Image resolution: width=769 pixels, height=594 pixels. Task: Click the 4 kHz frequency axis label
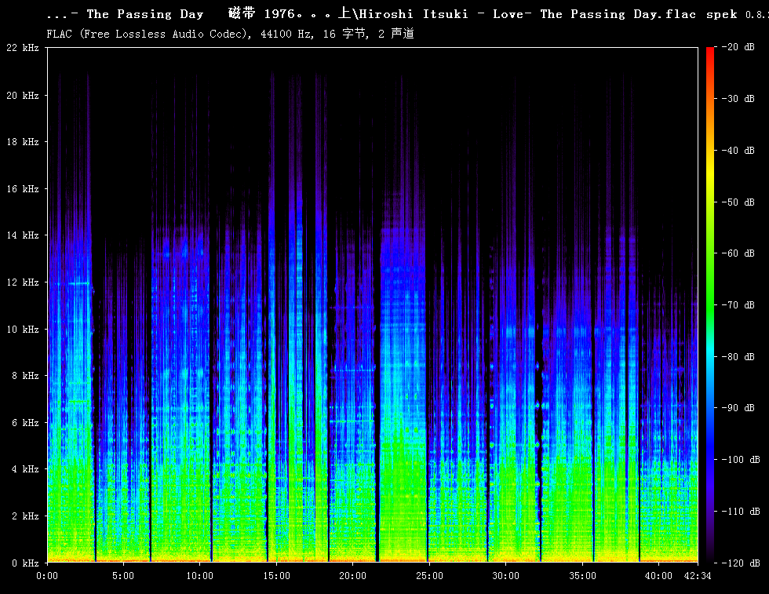click(x=25, y=469)
